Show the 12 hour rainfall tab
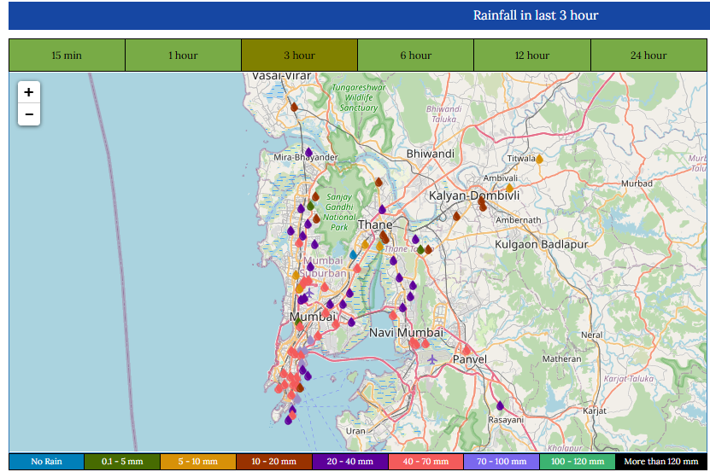This screenshot has width=710, height=472. coord(532,55)
